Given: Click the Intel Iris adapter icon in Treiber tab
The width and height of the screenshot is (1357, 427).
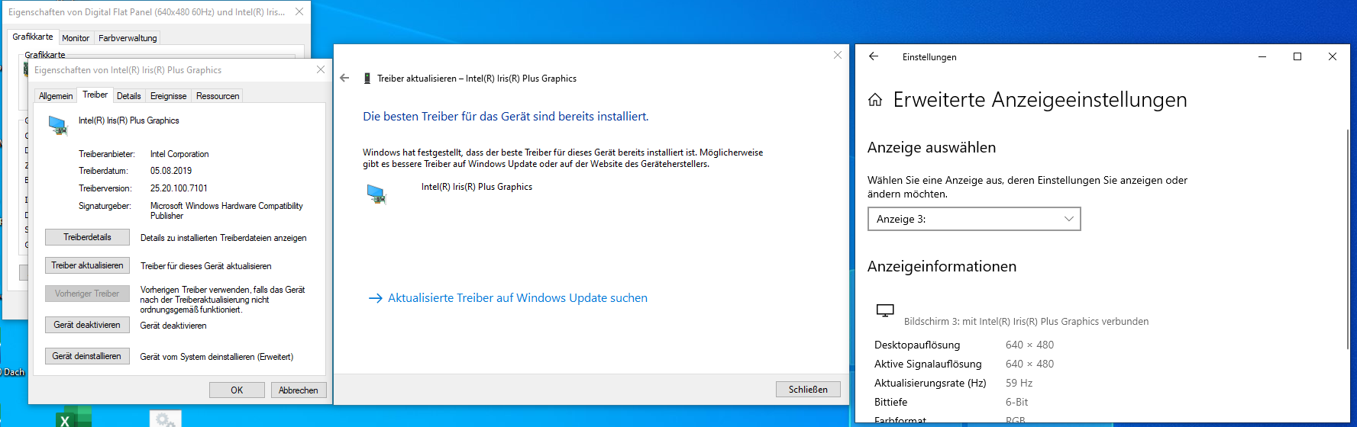Looking at the screenshot, I should coord(58,125).
